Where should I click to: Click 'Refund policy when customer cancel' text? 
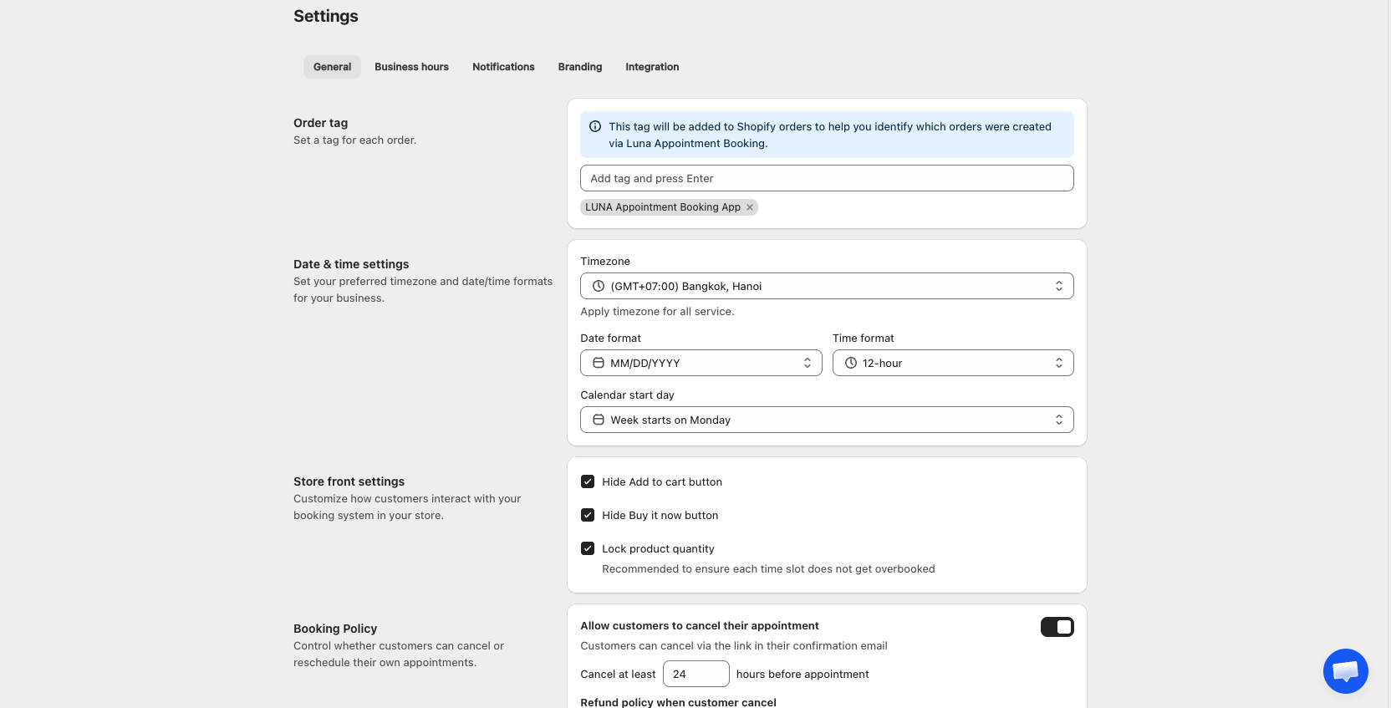click(678, 702)
